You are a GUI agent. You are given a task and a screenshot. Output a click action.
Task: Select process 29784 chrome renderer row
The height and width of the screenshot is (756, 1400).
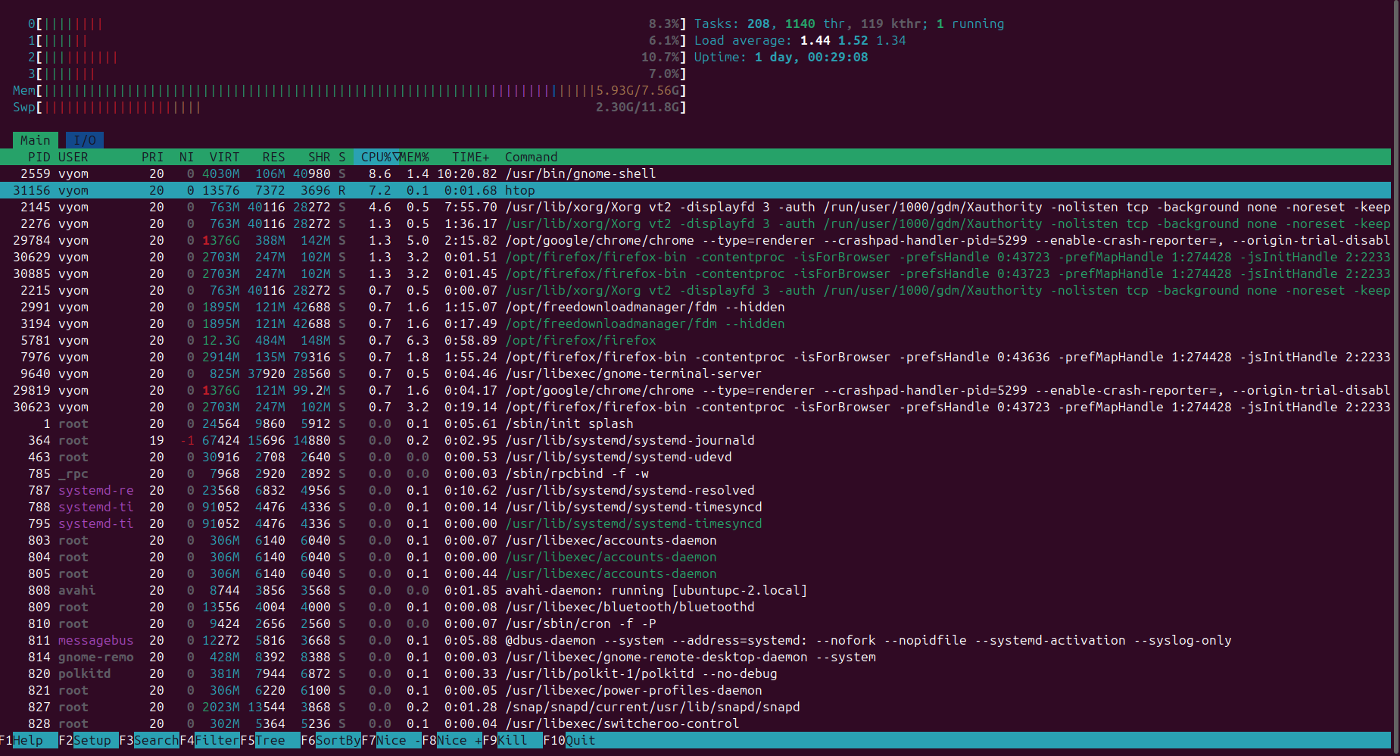coord(695,240)
